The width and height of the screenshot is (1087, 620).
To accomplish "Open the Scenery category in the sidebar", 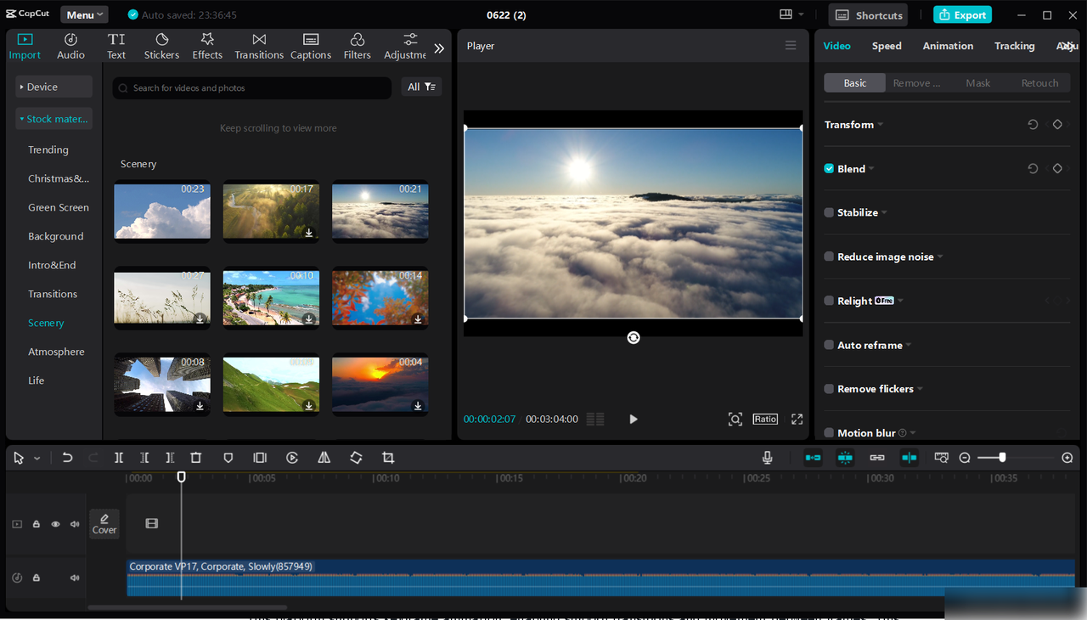I will pos(45,323).
